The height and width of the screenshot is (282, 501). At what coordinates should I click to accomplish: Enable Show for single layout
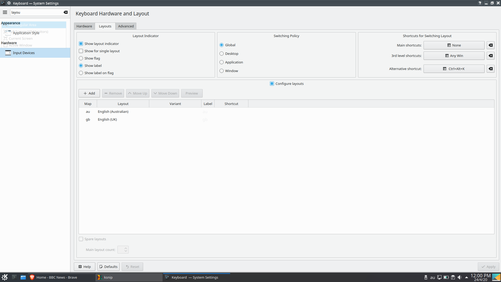(x=81, y=51)
